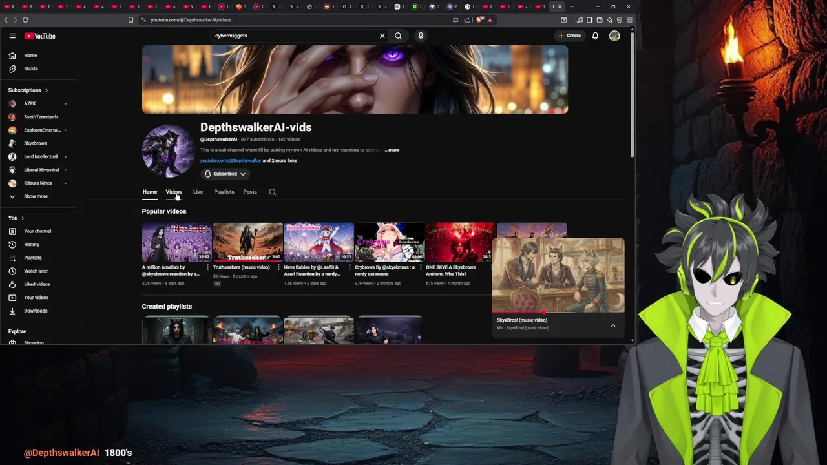Open options for Truthseekers video
The image size is (827, 465).
coord(278,267)
